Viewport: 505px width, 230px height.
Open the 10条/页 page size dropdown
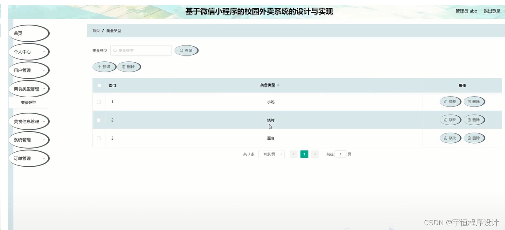pos(271,154)
